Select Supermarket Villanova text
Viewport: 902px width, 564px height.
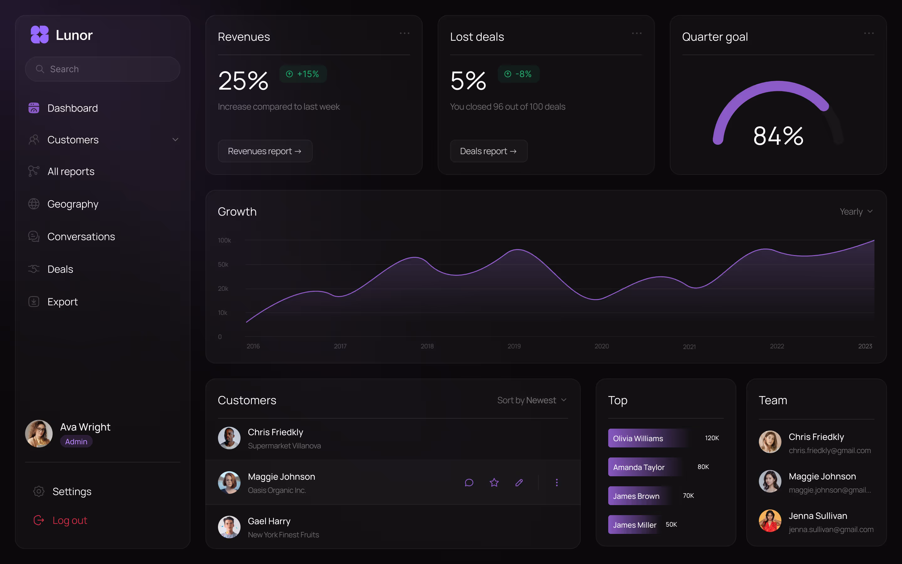coord(284,446)
